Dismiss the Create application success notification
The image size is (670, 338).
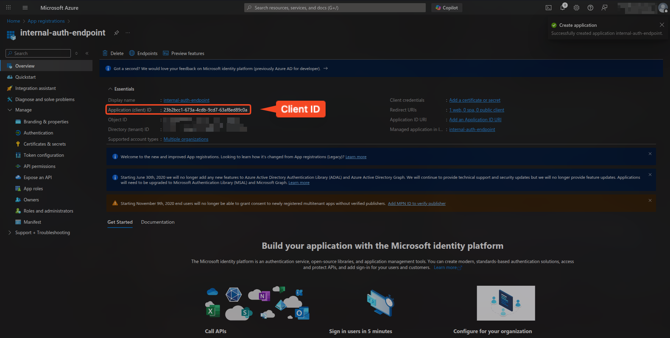click(662, 25)
